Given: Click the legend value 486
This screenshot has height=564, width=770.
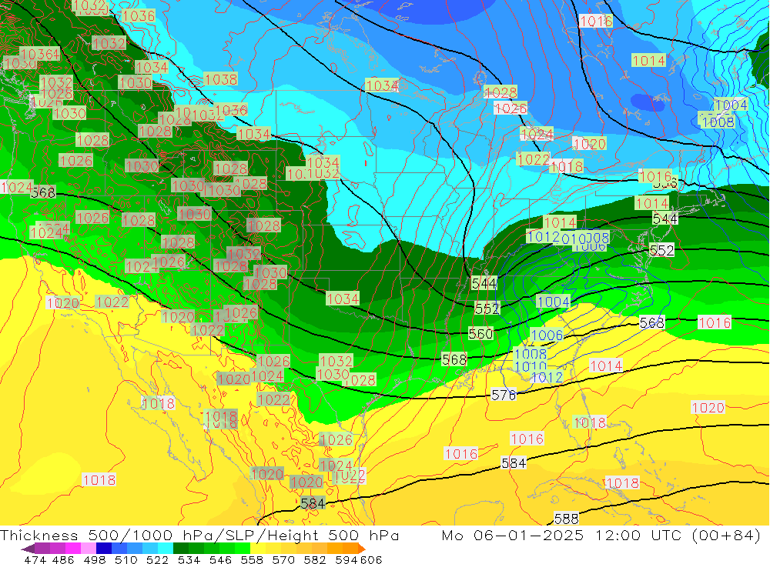Looking at the screenshot, I should [x=64, y=559].
